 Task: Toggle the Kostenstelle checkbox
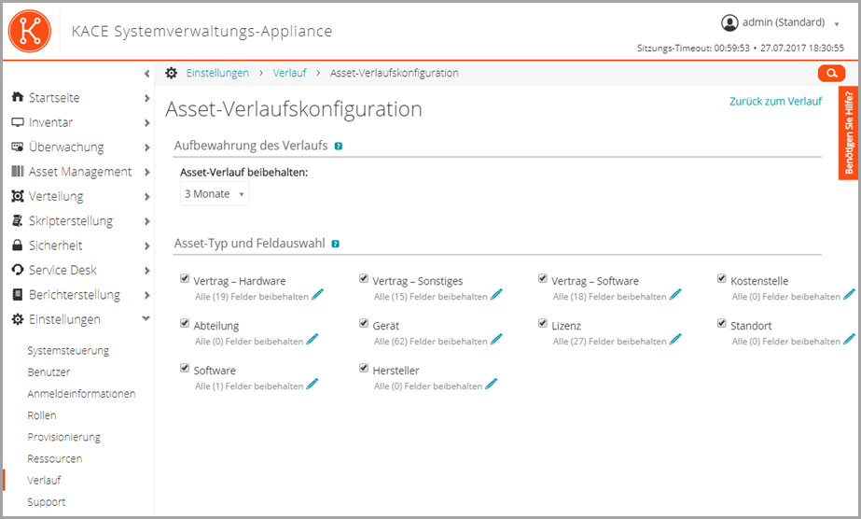click(x=722, y=279)
